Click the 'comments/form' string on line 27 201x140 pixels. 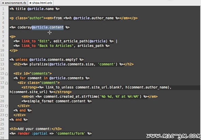(71, 134)
